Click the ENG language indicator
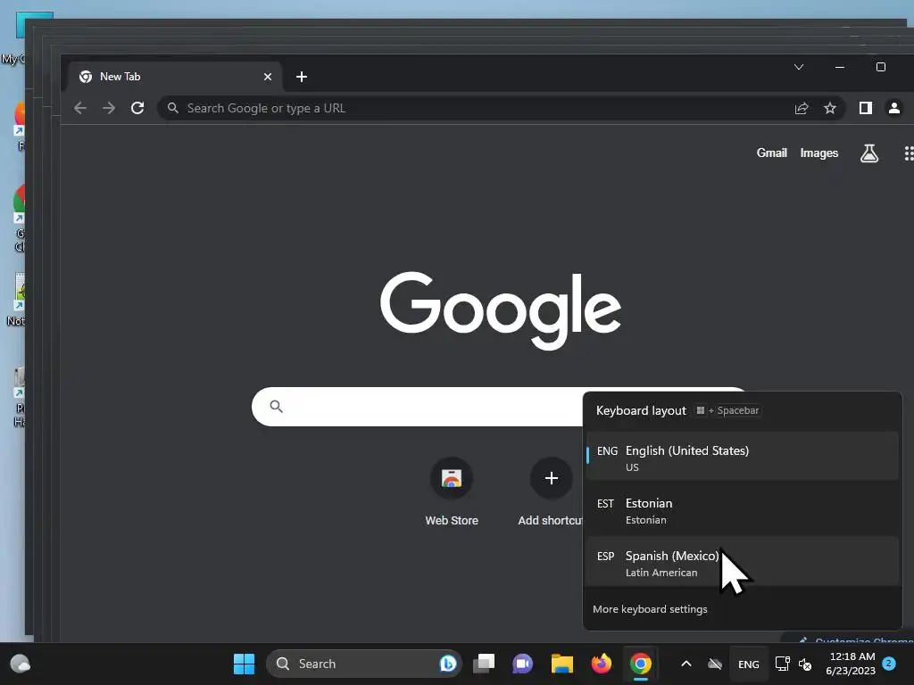Image resolution: width=914 pixels, height=685 pixels. 749,664
